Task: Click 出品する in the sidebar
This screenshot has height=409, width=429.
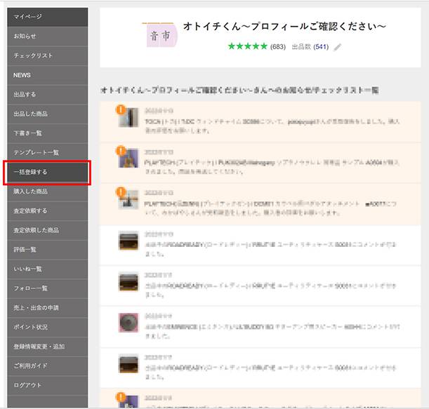Action: 46,94
